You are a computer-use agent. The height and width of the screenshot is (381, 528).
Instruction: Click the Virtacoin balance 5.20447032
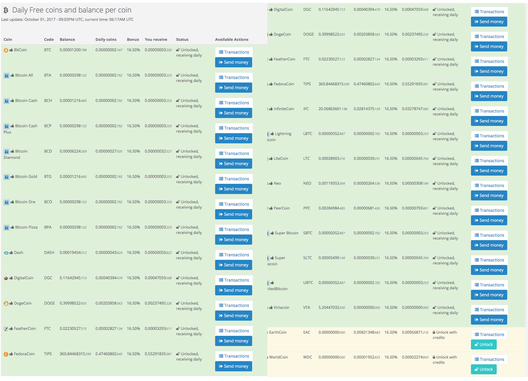[x=332, y=308]
